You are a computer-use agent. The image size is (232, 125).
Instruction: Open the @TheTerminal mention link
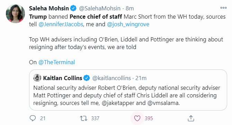tap(57, 62)
